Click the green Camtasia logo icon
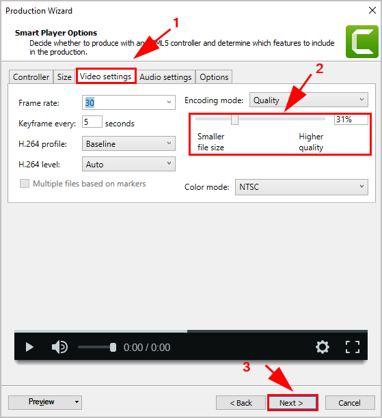The width and height of the screenshot is (382, 418). click(362, 42)
